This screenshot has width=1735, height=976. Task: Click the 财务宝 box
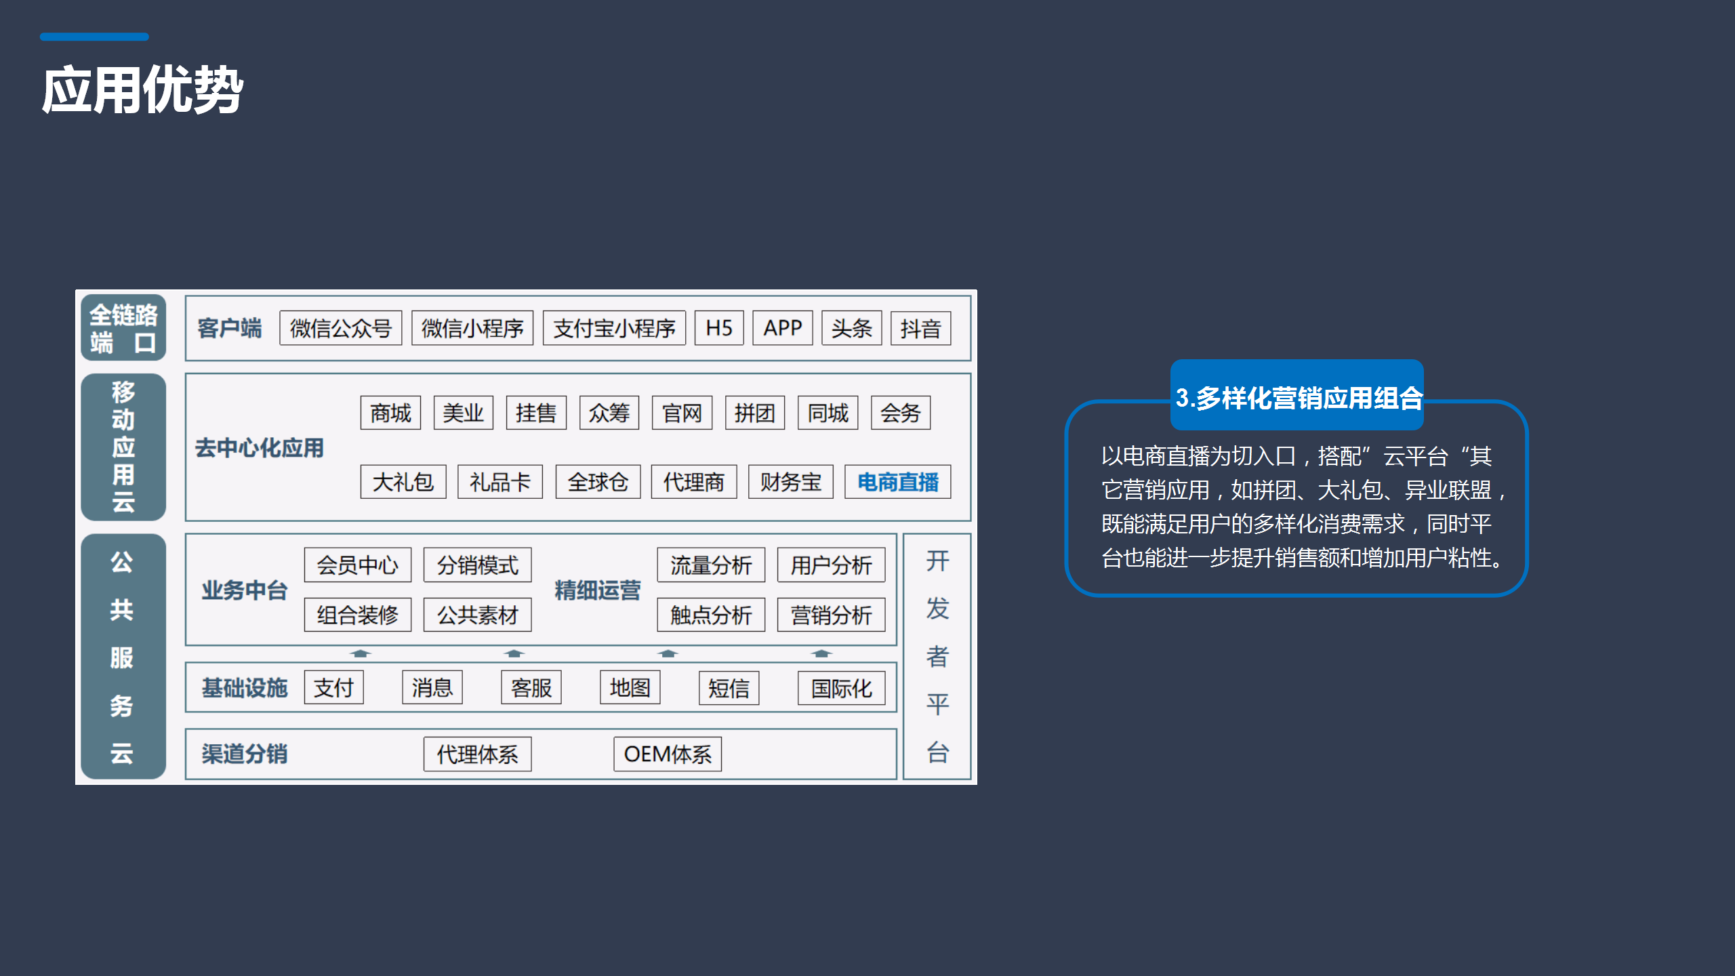(791, 482)
